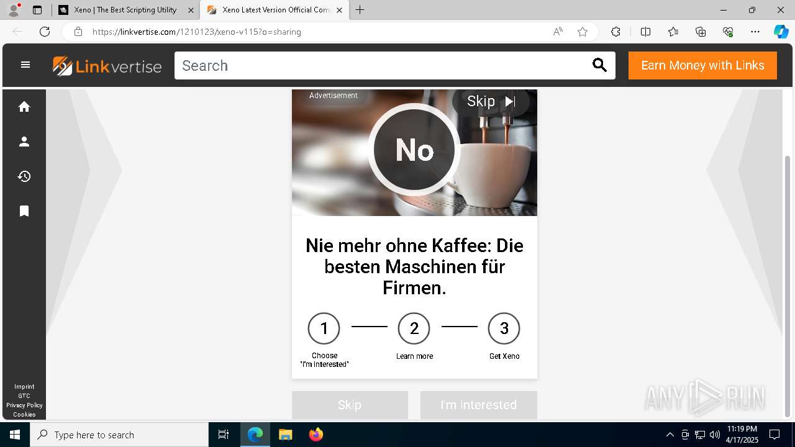
Task: Open the Favorites list icon
Action: (x=673, y=32)
